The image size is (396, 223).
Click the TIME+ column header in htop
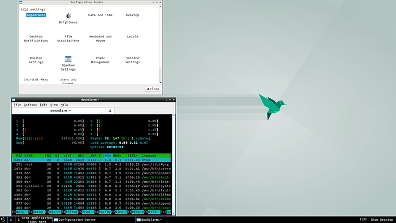[x=133, y=156]
